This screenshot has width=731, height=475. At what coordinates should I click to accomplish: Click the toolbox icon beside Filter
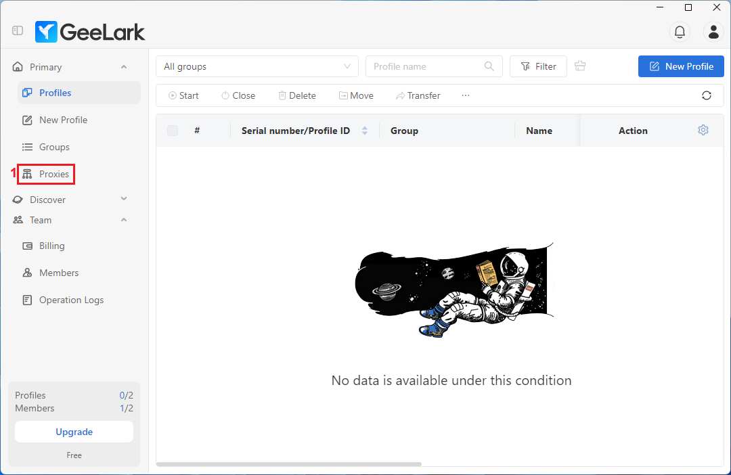click(x=579, y=66)
